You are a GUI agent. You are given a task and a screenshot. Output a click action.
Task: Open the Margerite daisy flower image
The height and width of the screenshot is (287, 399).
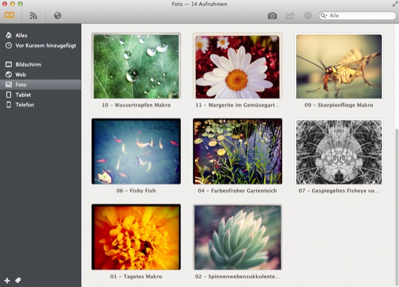pos(237,66)
